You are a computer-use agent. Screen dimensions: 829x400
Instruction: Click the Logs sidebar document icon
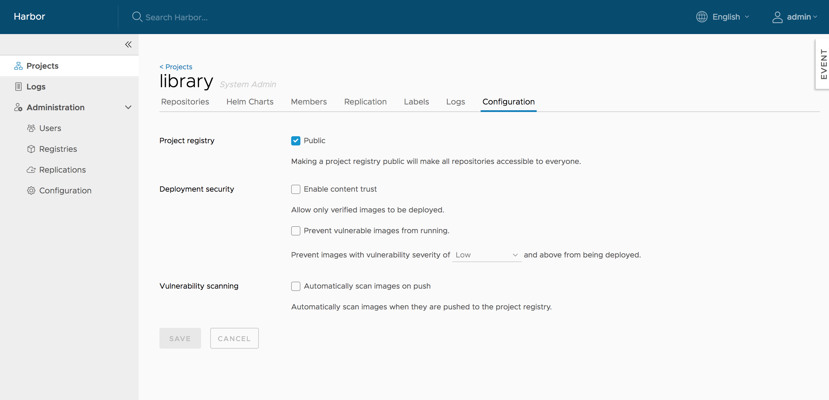click(18, 87)
